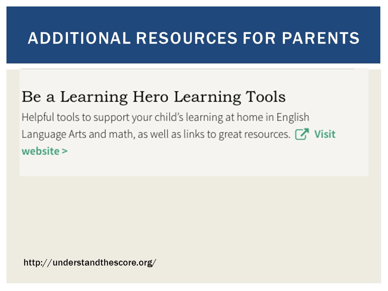The height and width of the screenshot is (291, 388).
Task: Click the empty beige area below the card
Action: pos(194,218)
